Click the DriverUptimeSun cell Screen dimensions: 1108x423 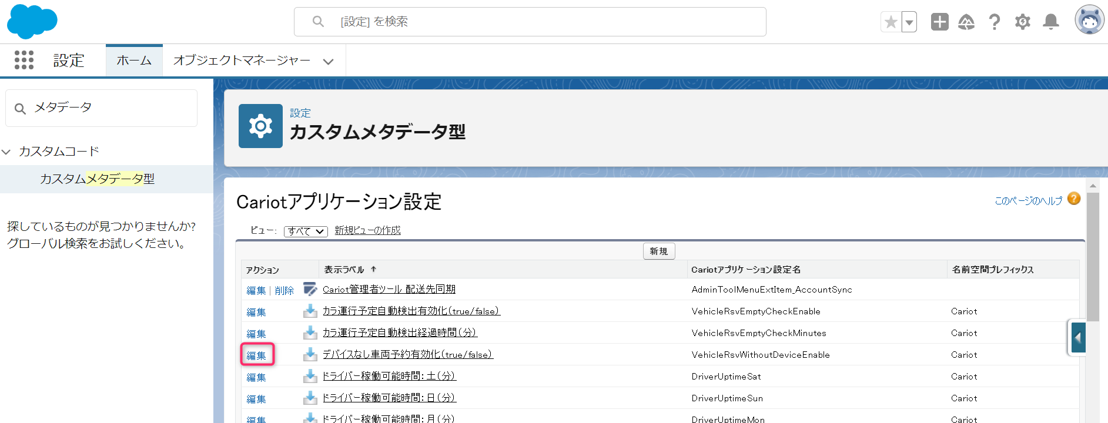click(727, 398)
